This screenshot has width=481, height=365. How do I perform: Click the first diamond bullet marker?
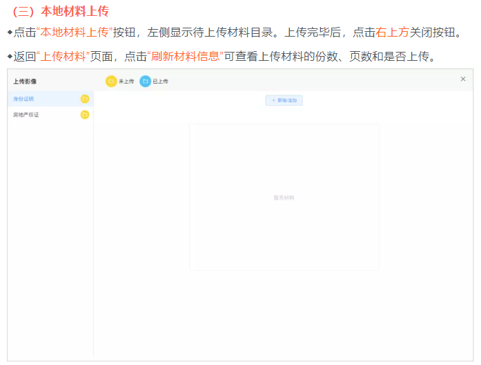pos(10,32)
